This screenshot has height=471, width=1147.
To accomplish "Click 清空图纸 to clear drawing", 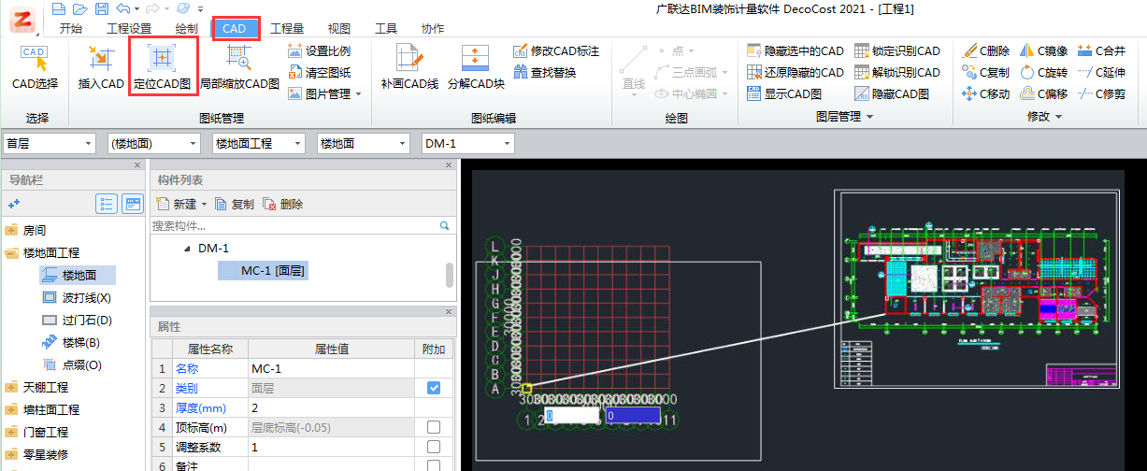I will pyautogui.click(x=320, y=73).
